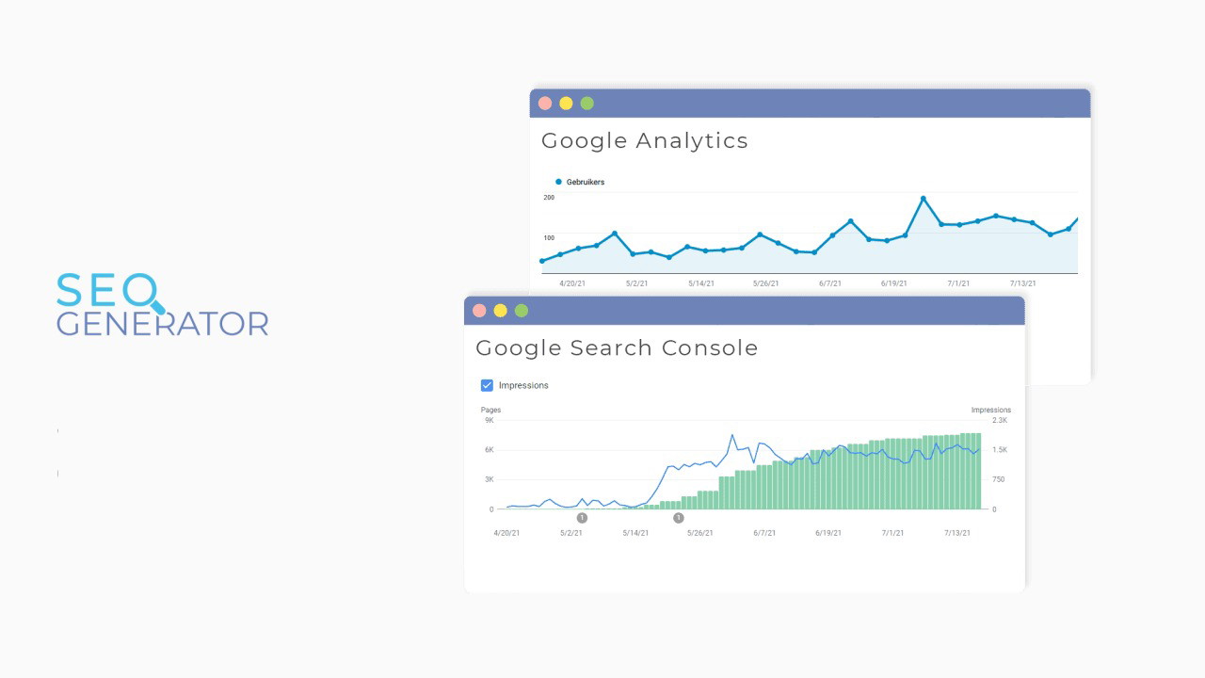The width and height of the screenshot is (1205, 678).
Task: Click the Impressions axis label on the right
Action: (x=990, y=410)
